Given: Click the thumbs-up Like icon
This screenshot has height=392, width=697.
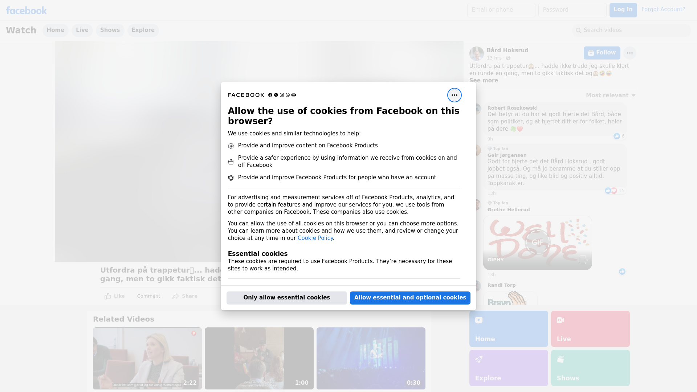Looking at the screenshot, I should point(108,296).
